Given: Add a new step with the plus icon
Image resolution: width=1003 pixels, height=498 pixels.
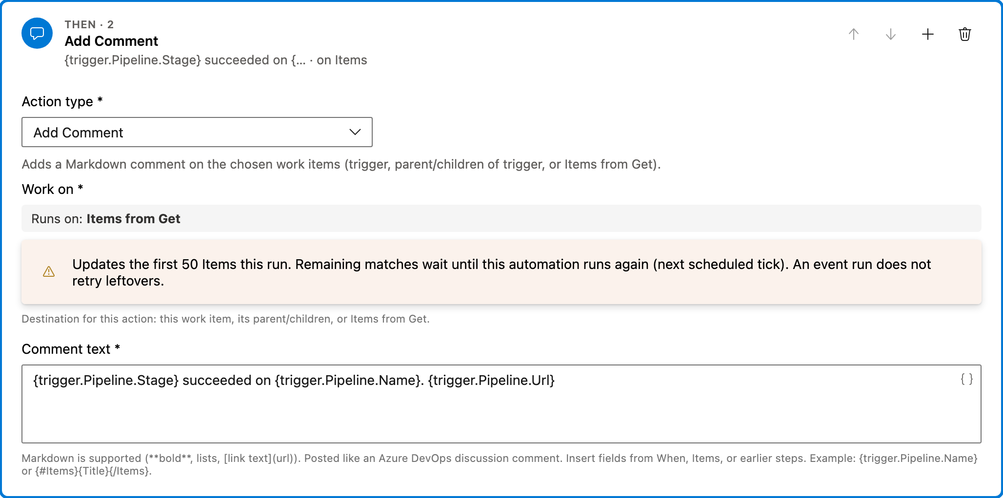Looking at the screenshot, I should [928, 34].
